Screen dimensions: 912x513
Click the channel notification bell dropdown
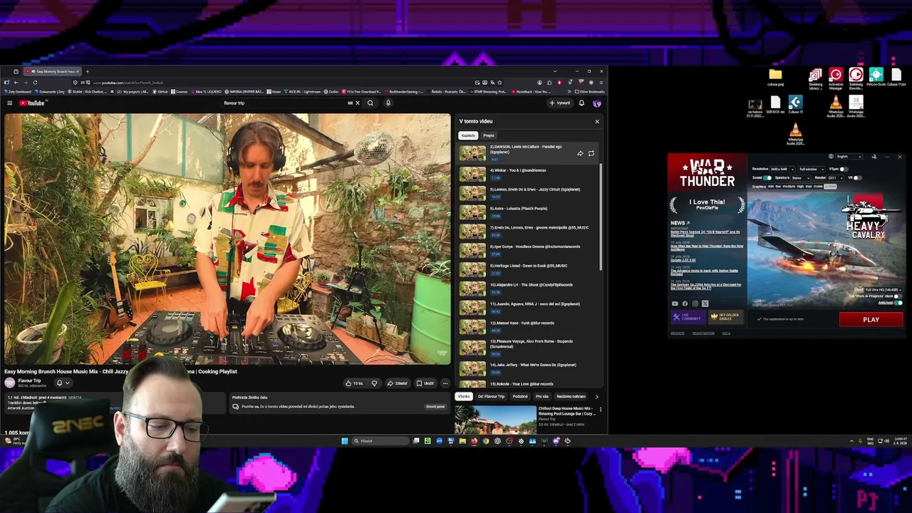pos(63,383)
